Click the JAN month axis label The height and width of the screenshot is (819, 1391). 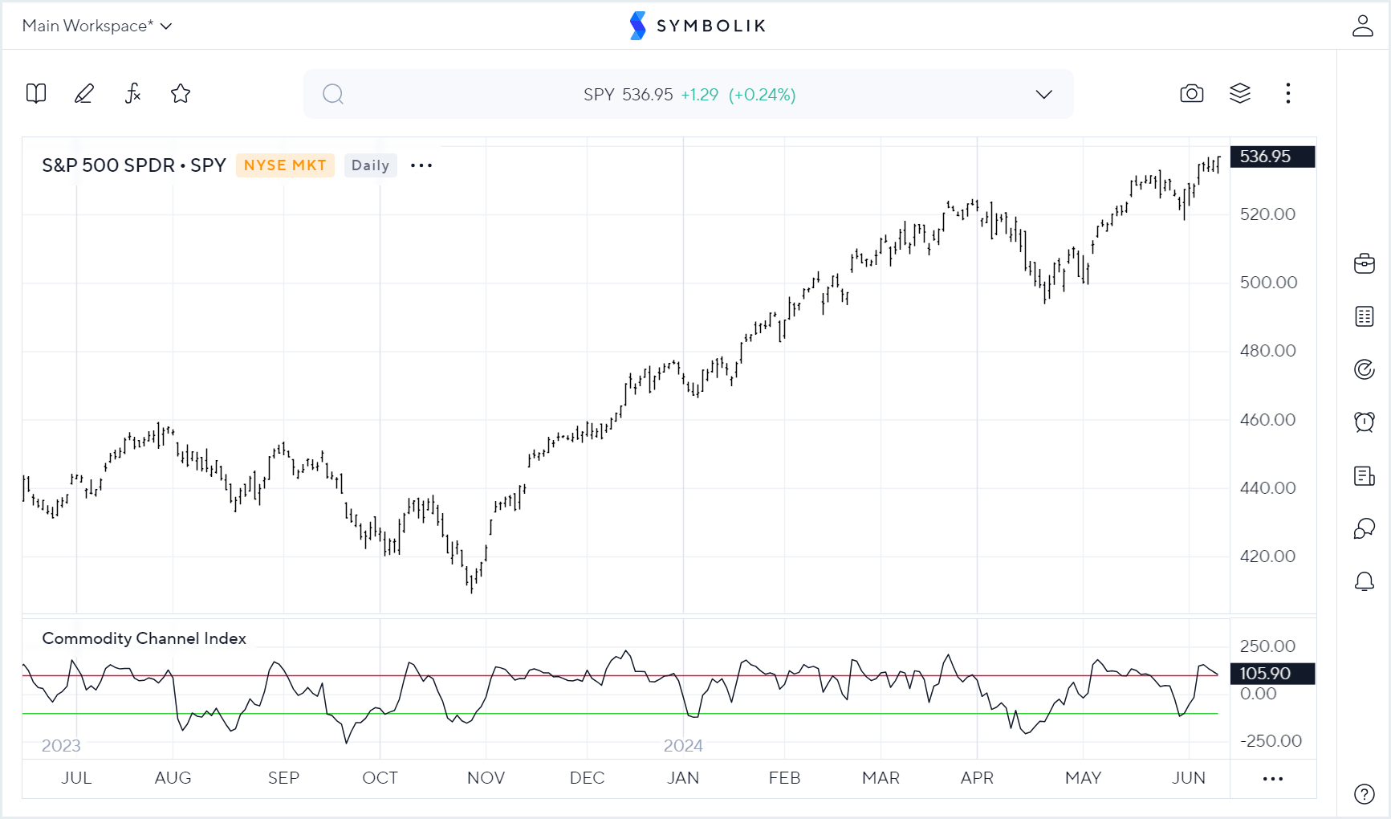pos(683,778)
